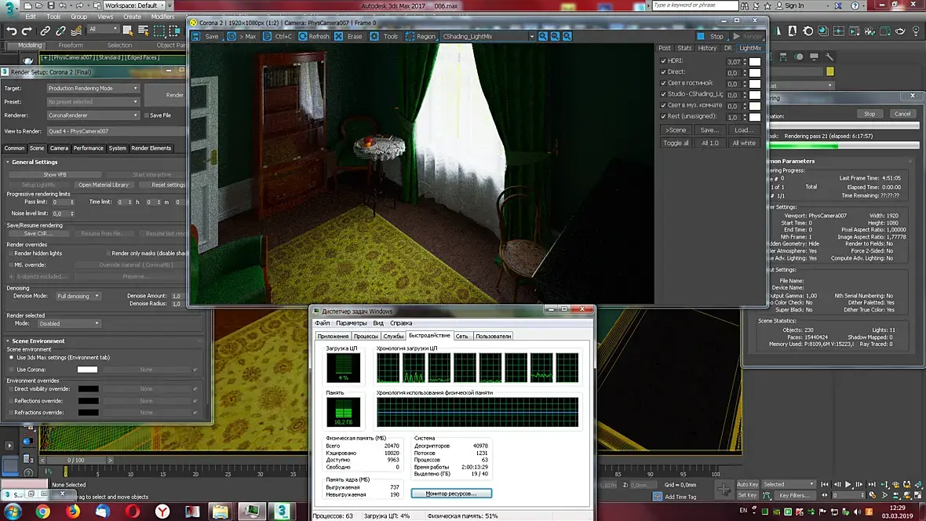Select the Link tool chain icon
Viewport: 926px width, 521px height.
(46, 31)
